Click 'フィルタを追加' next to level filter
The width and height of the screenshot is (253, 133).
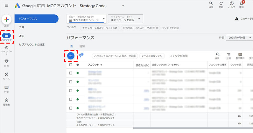178,56
